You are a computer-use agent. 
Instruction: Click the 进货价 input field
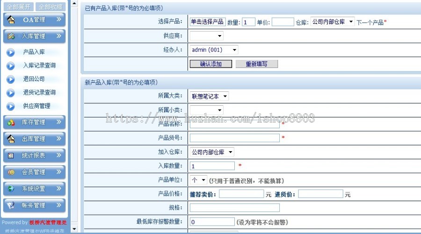point(320,194)
